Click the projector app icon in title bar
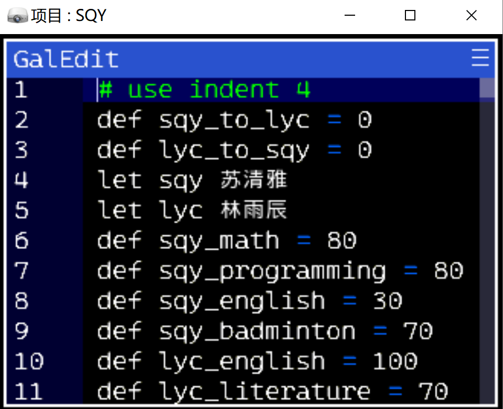Image resolution: width=503 pixels, height=409 pixels. 17,15
